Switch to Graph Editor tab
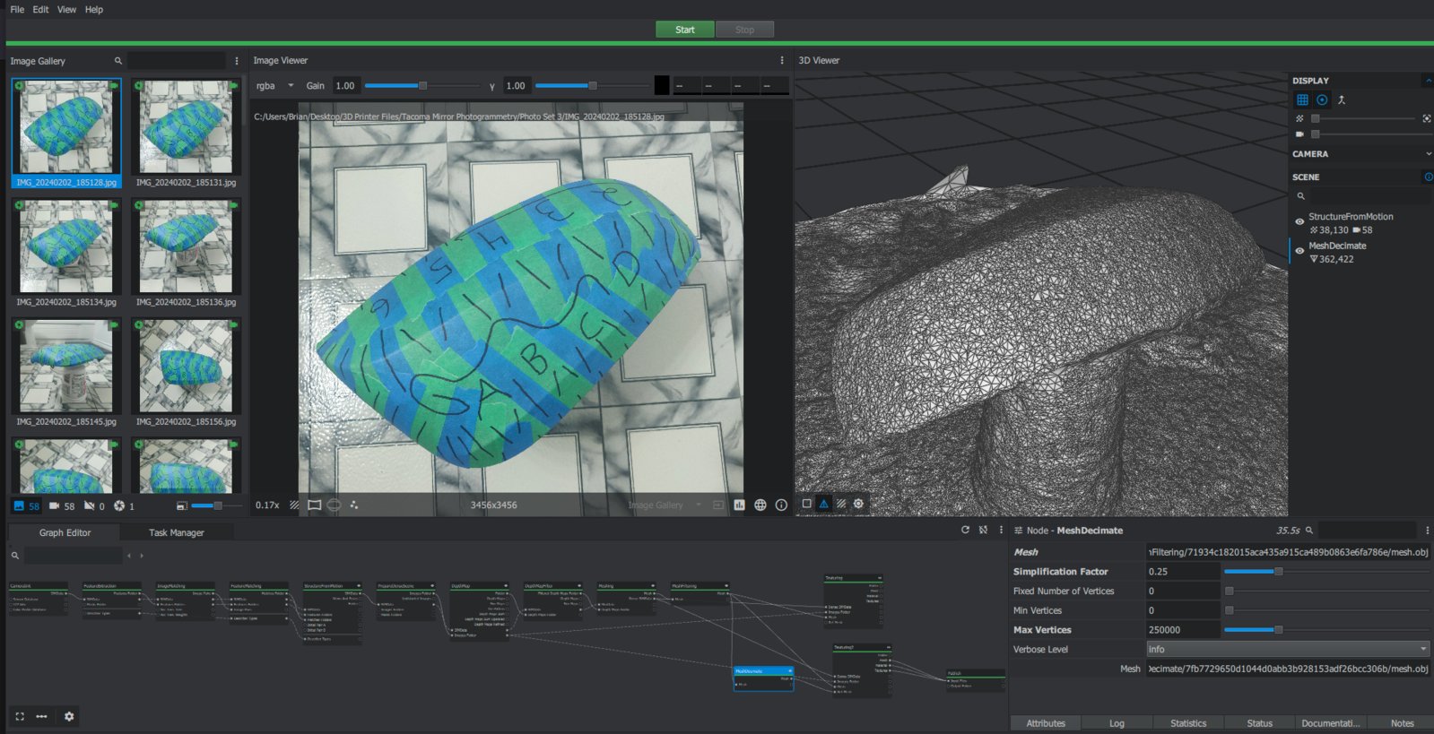 coord(65,532)
